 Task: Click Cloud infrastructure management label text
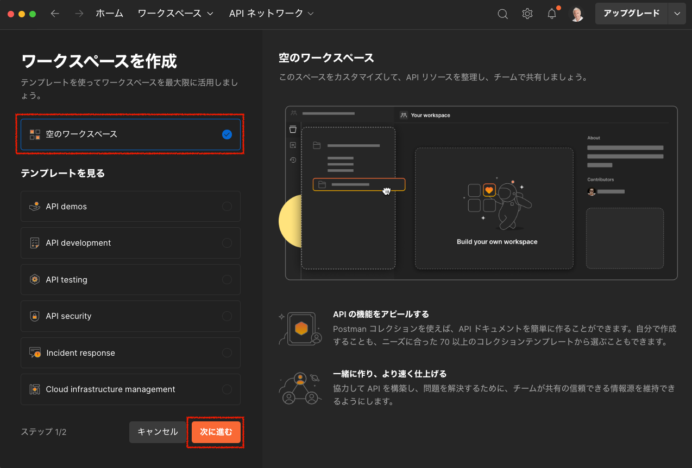(110, 389)
